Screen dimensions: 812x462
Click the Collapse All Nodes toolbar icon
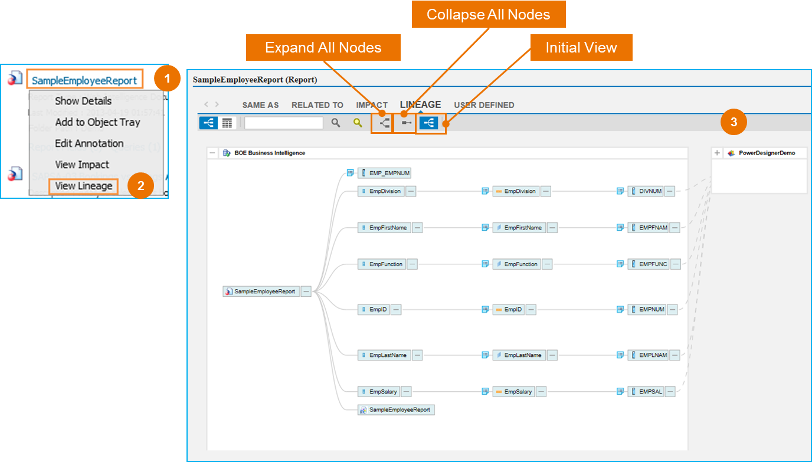tap(407, 123)
